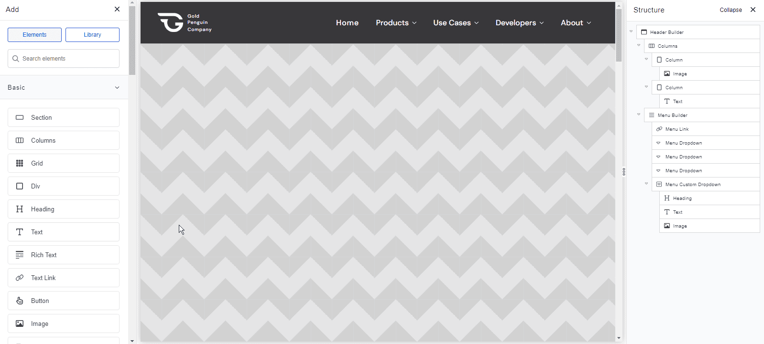Collapse the Basic elements category

[117, 87]
